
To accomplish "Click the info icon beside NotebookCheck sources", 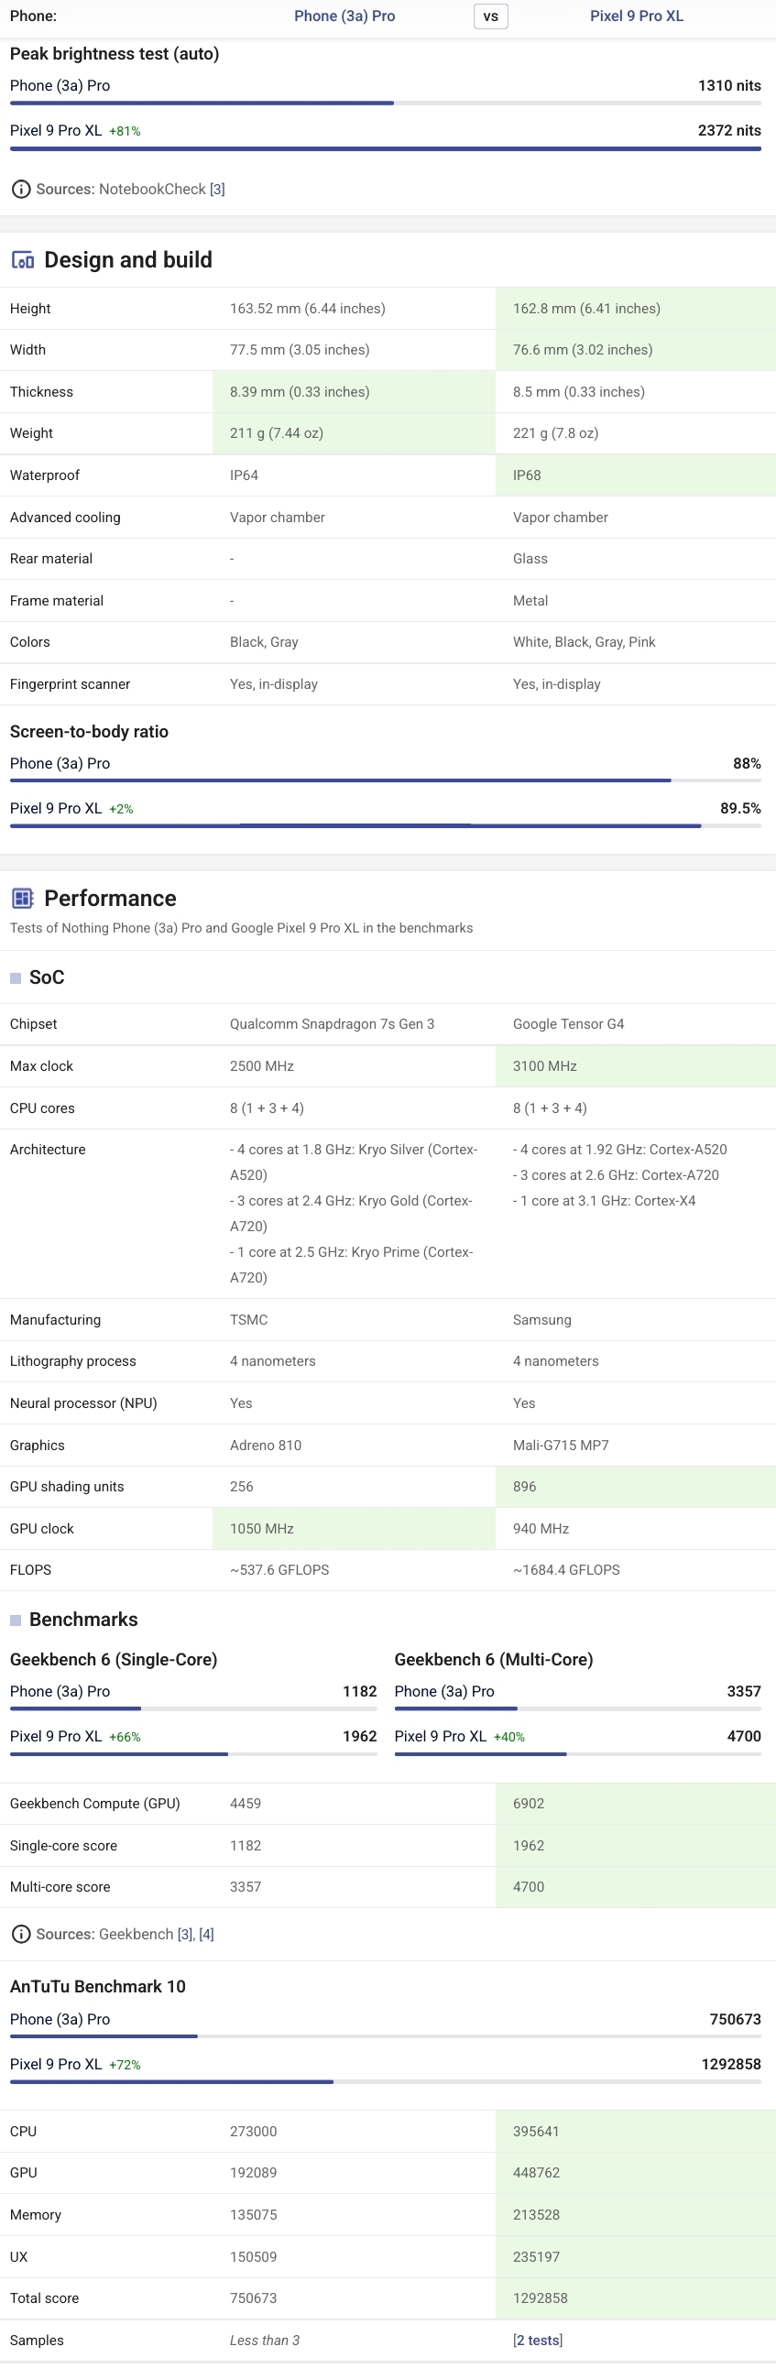I will pos(20,190).
